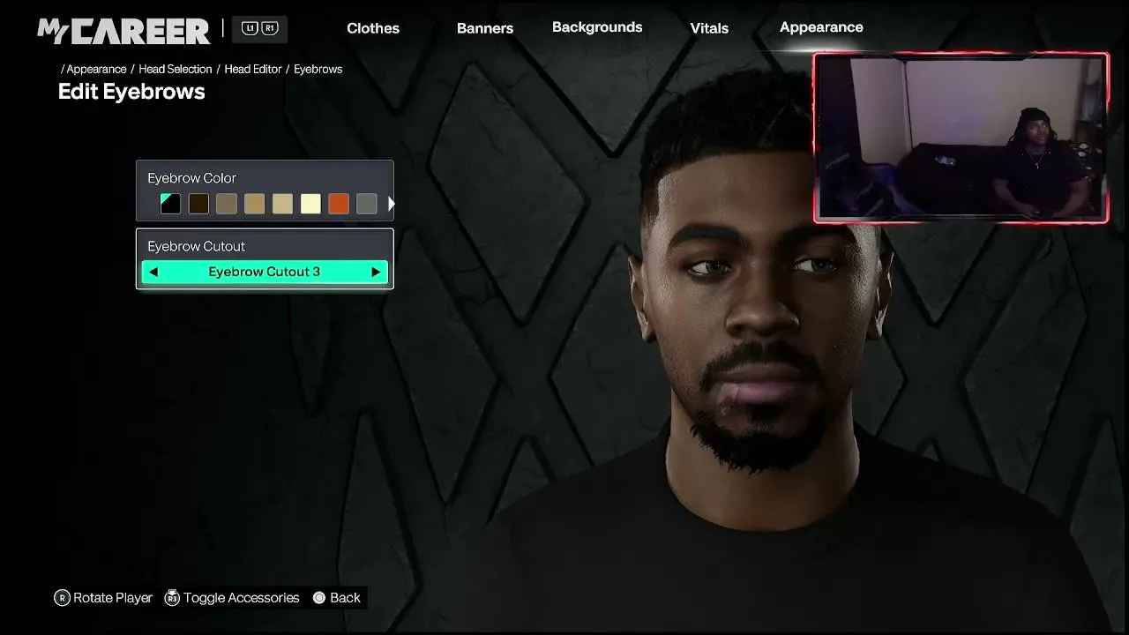
Task: Go back to Appearance in the breadcrumb
Action: [97, 69]
